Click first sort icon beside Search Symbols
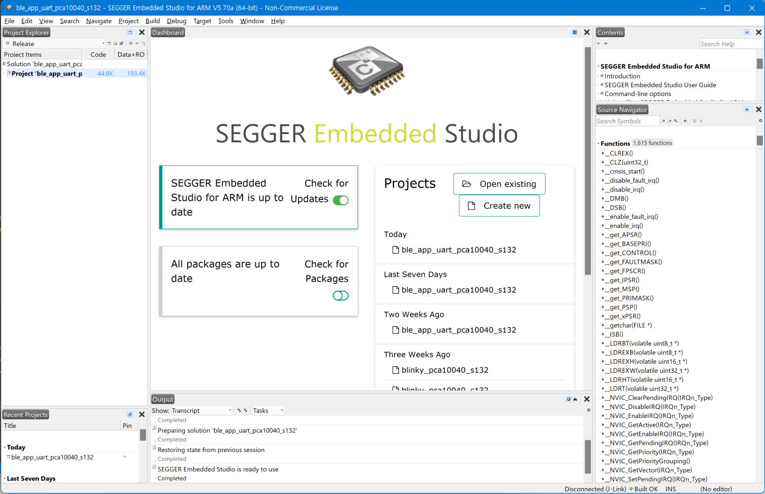This screenshot has height=494, width=765. click(x=663, y=121)
